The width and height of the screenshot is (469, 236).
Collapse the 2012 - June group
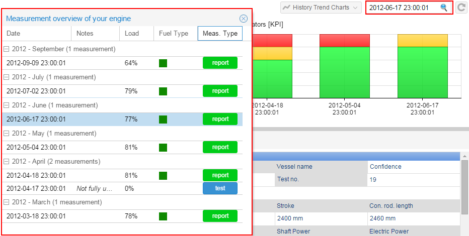coord(7,105)
